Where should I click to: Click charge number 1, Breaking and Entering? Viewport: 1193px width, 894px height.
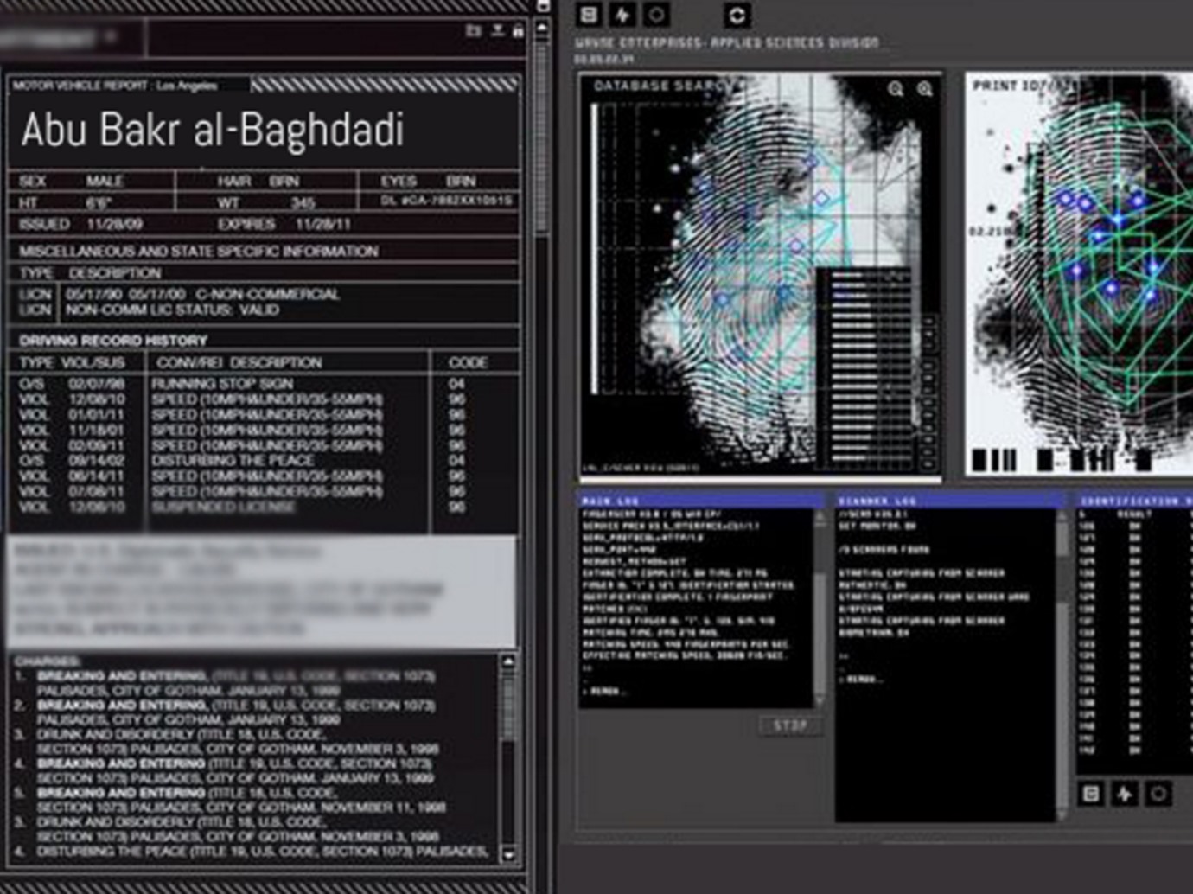coord(226,684)
